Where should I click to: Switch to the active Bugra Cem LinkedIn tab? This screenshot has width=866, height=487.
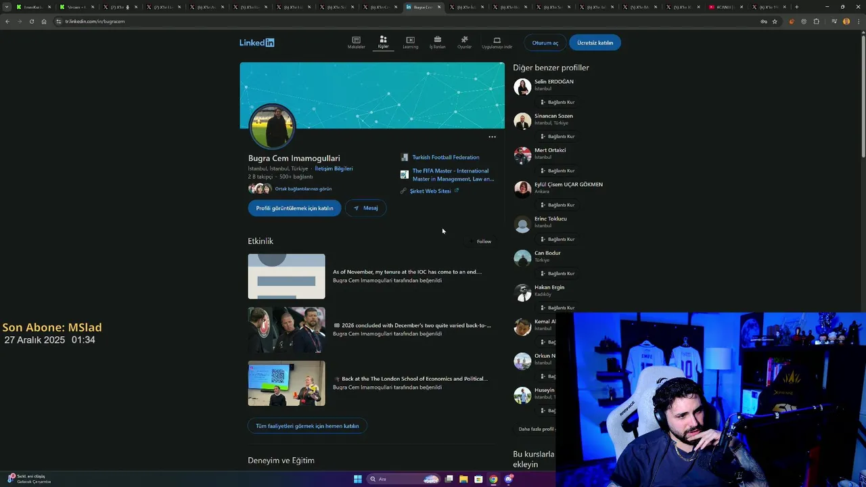coord(423,7)
